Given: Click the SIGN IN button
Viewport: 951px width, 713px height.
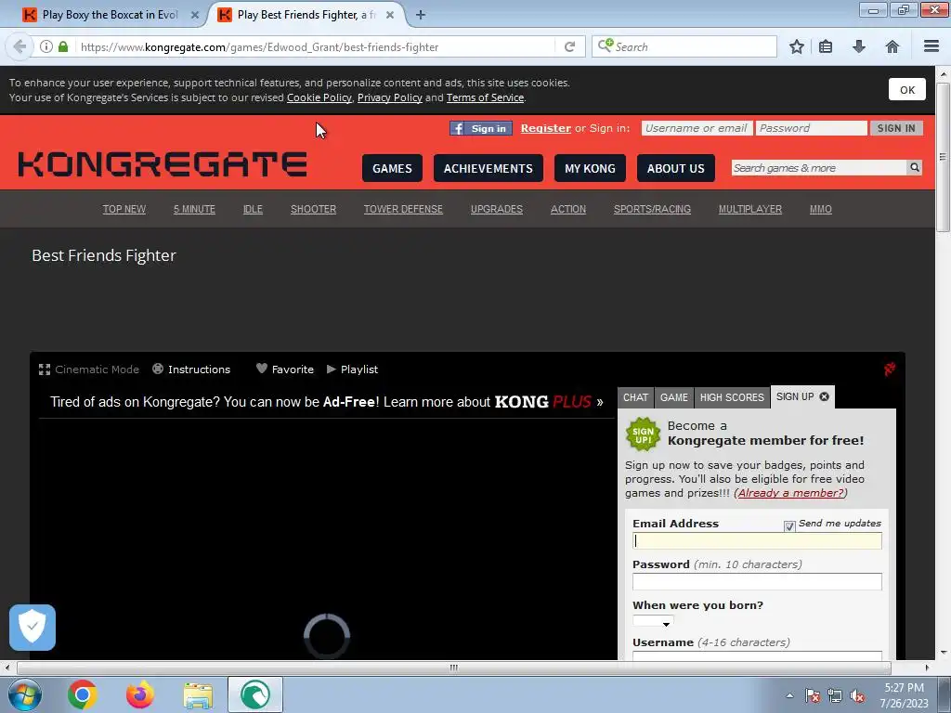Looking at the screenshot, I should coord(896,128).
